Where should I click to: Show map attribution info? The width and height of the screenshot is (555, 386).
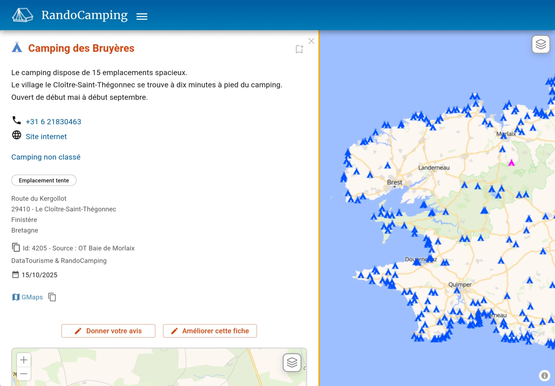(544, 376)
